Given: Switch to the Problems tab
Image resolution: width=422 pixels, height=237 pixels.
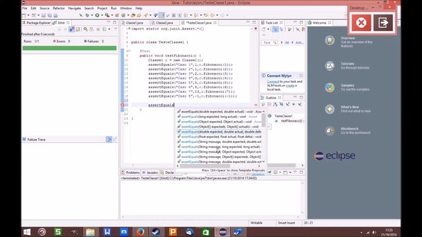Looking at the screenshot, I should point(131,172).
